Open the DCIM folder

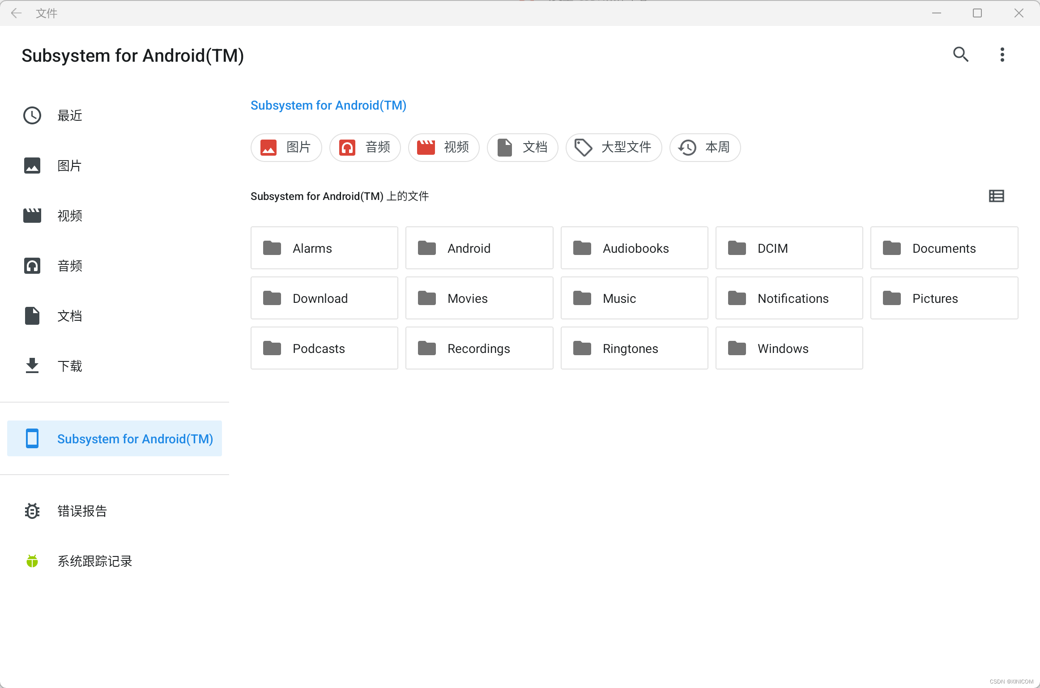[x=789, y=248]
